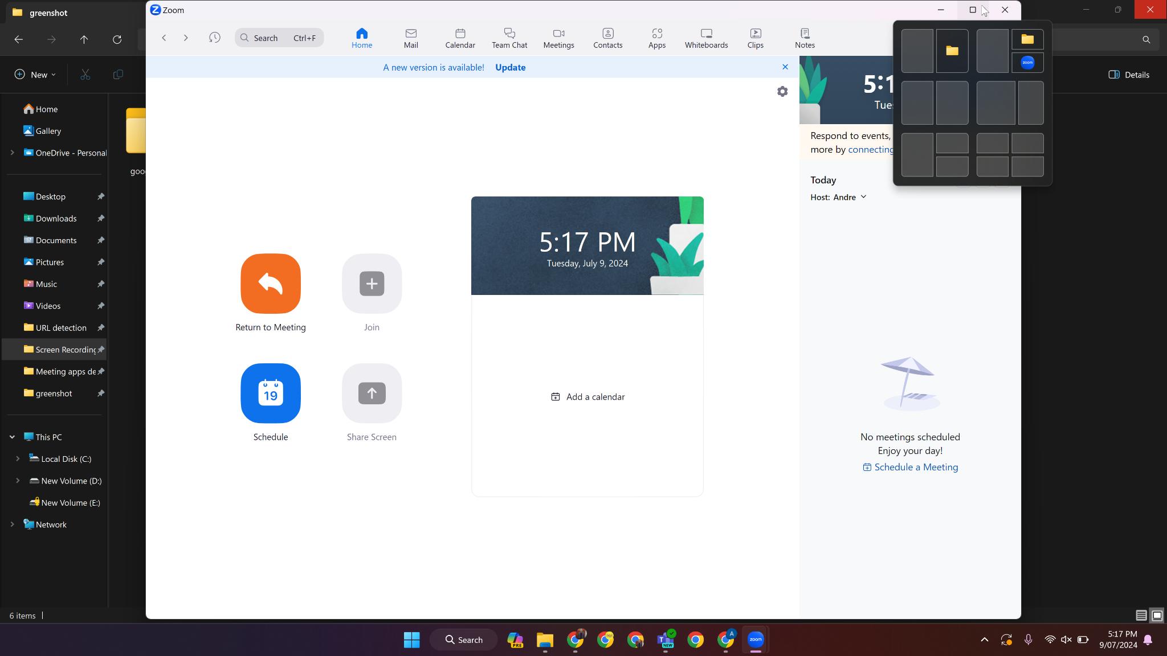This screenshot has width=1167, height=656.
Task: Go back in Zoom navigation
Action: [x=164, y=38]
